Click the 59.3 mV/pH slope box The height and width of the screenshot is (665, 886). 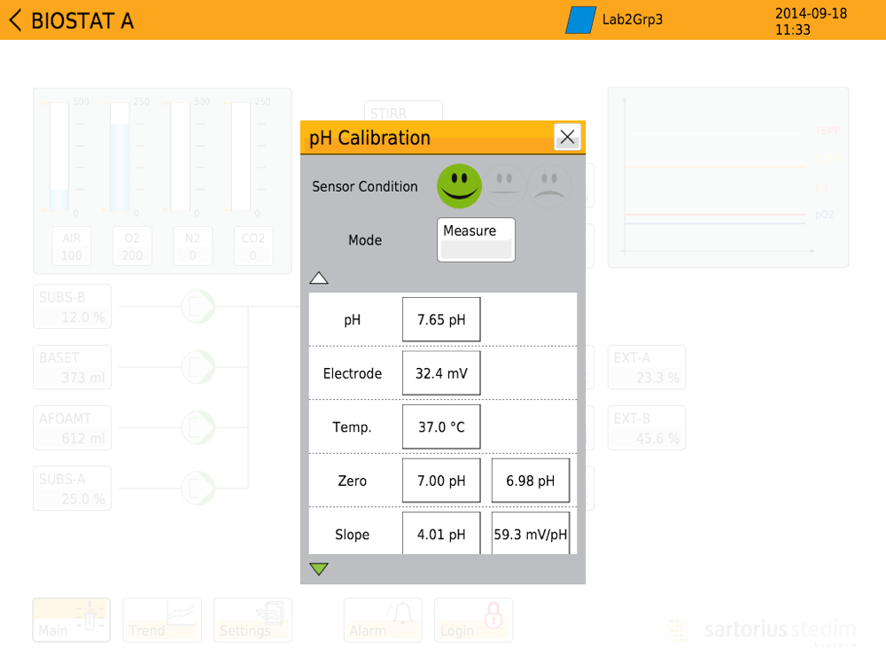pos(530,535)
